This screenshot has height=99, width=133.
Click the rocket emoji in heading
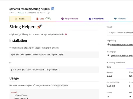point(40,27)
